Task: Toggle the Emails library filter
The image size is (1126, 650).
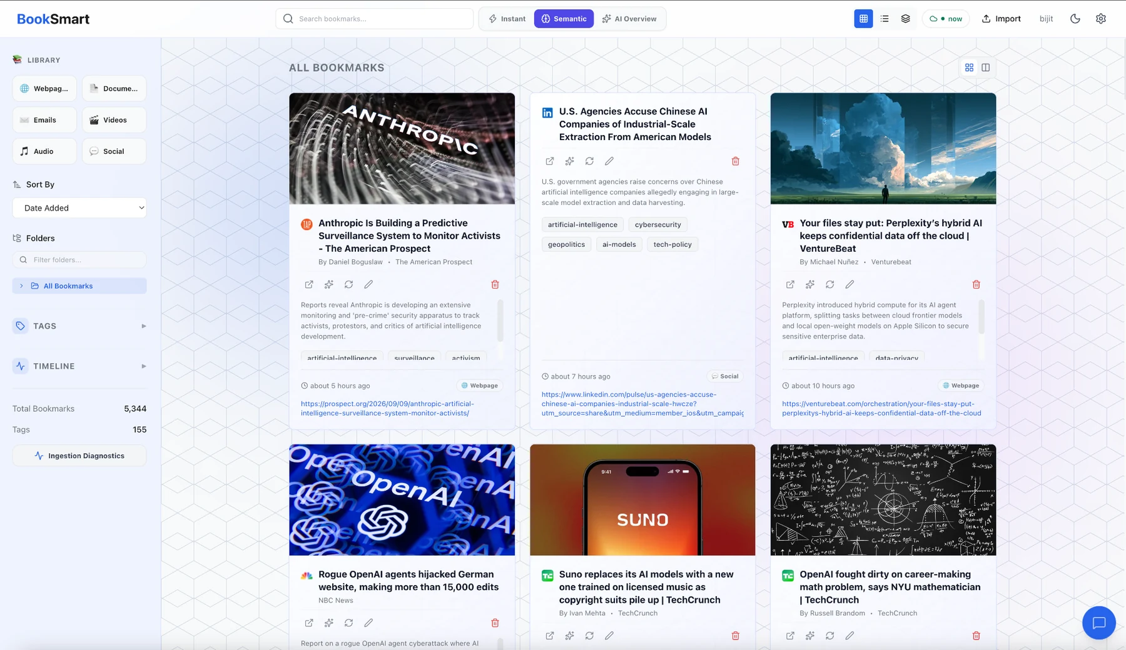Action: click(x=44, y=120)
